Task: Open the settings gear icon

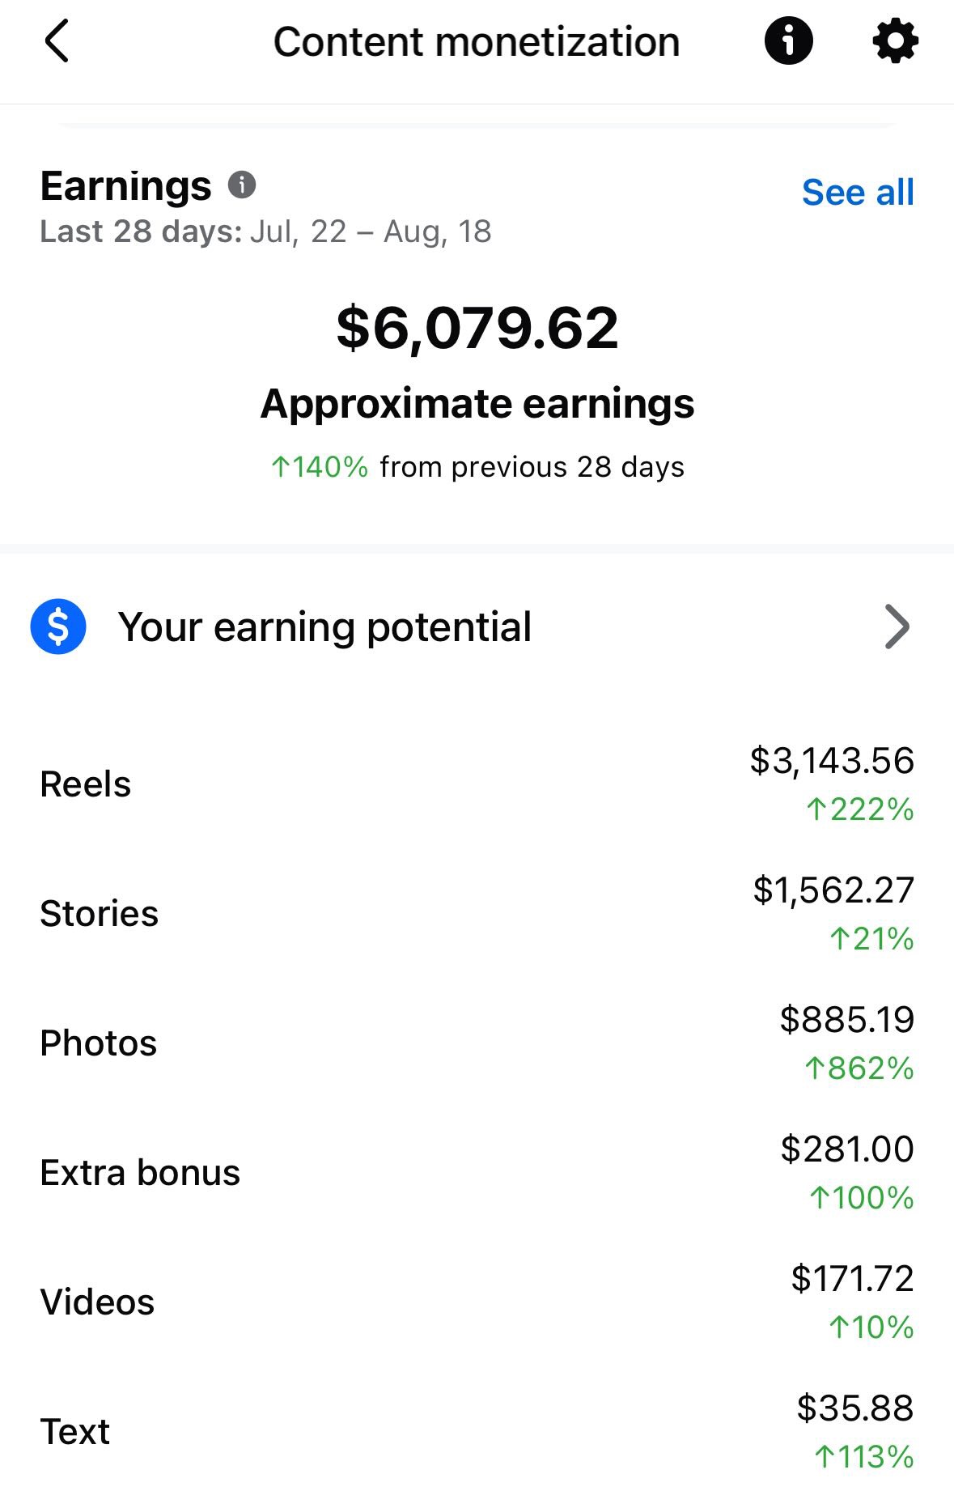Action: click(x=895, y=41)
